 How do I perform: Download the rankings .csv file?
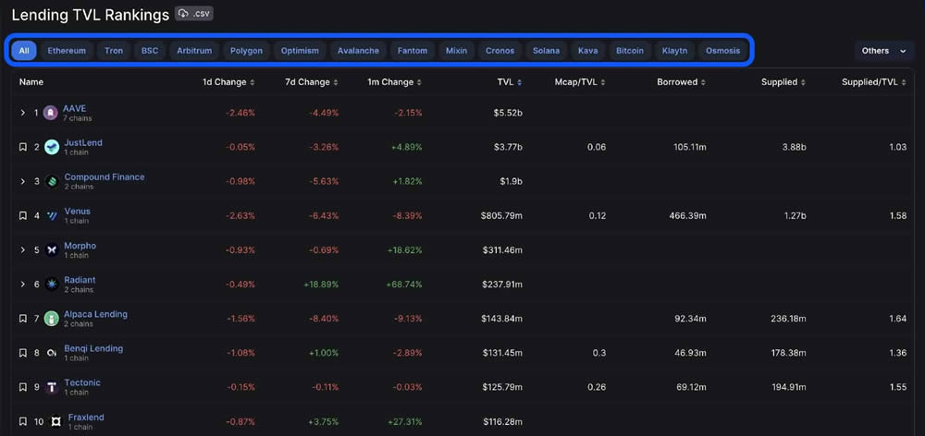(195, 14)
